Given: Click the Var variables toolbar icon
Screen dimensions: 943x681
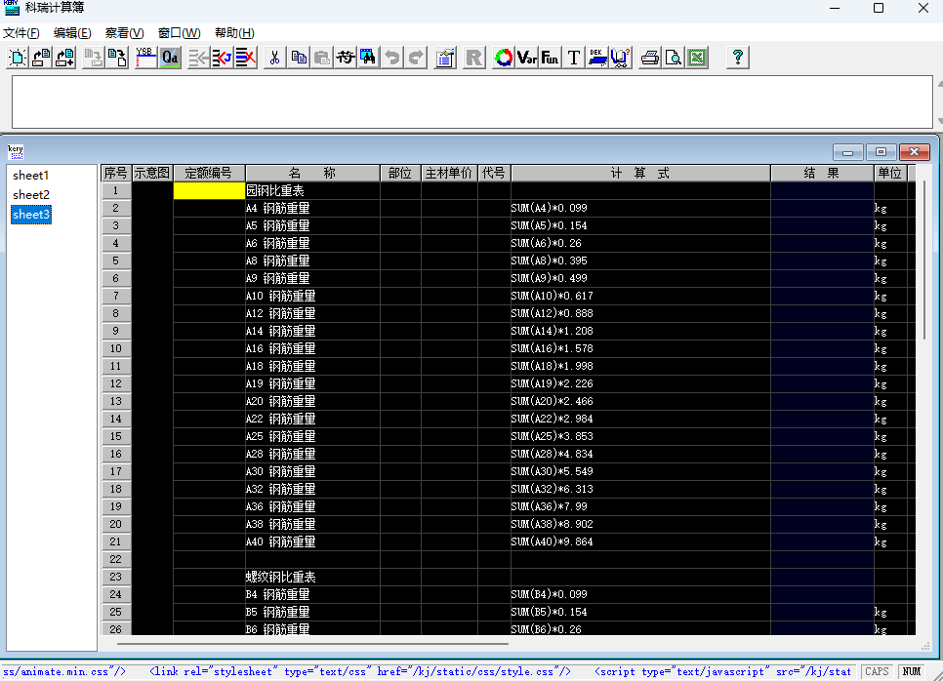Looking at the screenshot, I should 527,58.
